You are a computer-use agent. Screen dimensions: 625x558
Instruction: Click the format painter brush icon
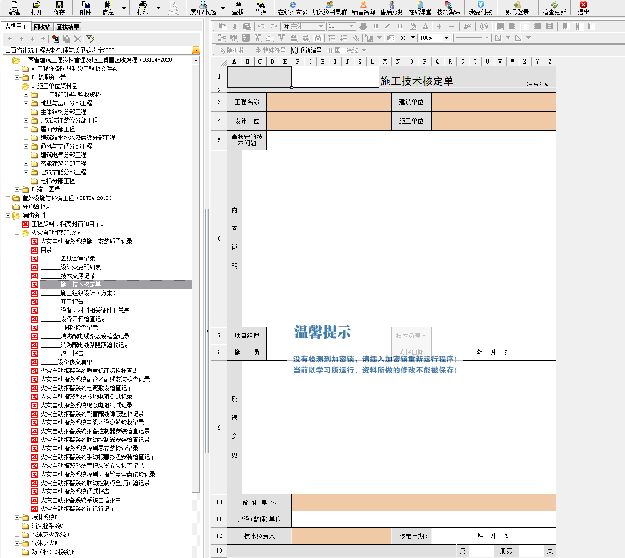coord(363,26)
